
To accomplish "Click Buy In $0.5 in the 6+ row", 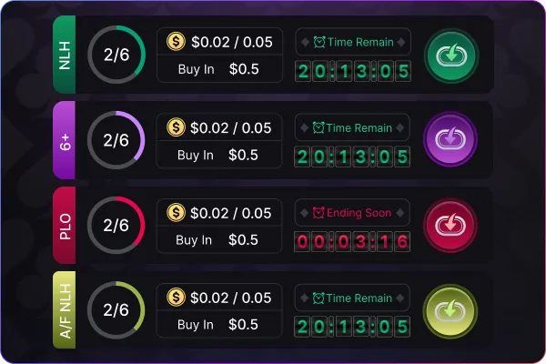I will [x=218, y=155].
